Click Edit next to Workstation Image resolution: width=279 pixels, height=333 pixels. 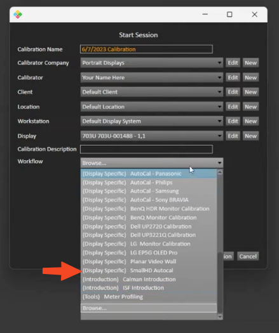233,121
